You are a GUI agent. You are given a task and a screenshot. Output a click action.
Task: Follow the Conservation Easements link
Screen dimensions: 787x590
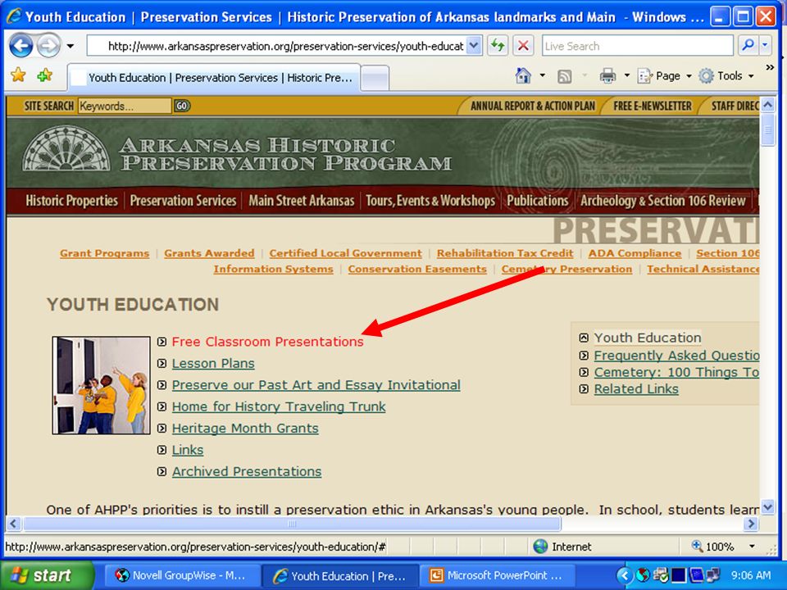click(x=417, y=269)
